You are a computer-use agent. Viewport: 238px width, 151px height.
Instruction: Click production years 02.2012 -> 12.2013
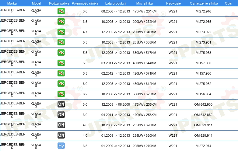pyautogui.click(x=116, y=73)
